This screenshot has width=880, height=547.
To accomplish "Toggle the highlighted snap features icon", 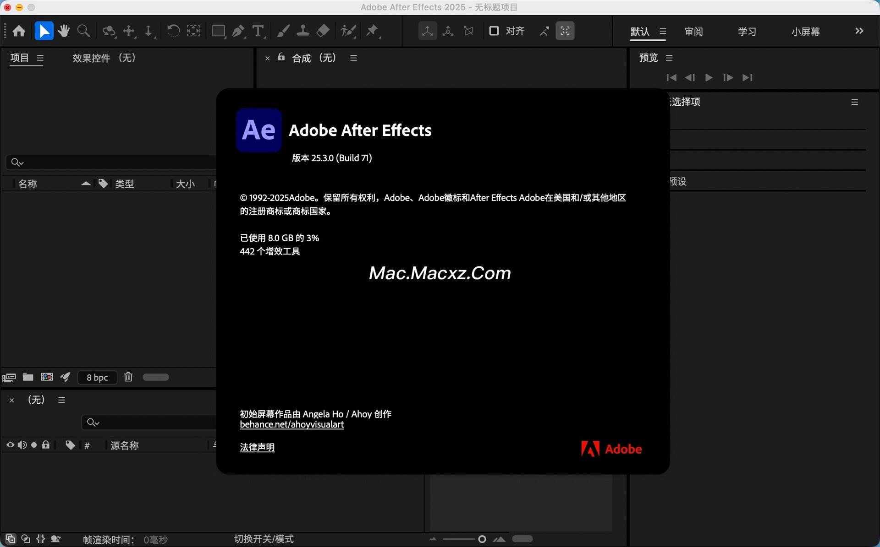I will pos(565,31).
